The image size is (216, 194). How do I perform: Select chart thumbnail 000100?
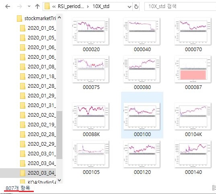pyautogui.click(x=142, y=116)
